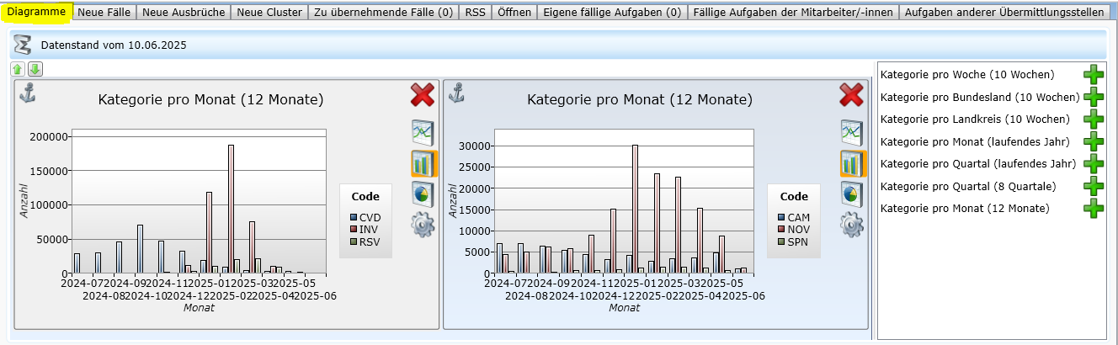Select Kategorie pro Landkreis list entry
This screenshot has width=1118, height=345.
click(x=975, y=119)
